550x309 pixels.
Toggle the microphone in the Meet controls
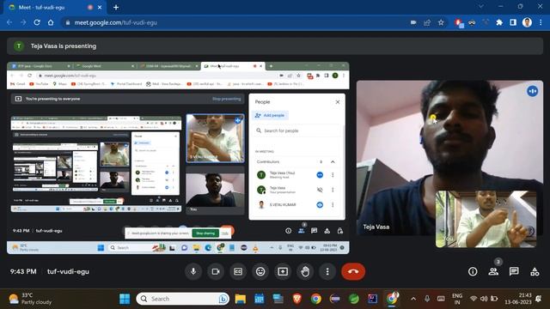pyautogui.click(x=193, y=271)
